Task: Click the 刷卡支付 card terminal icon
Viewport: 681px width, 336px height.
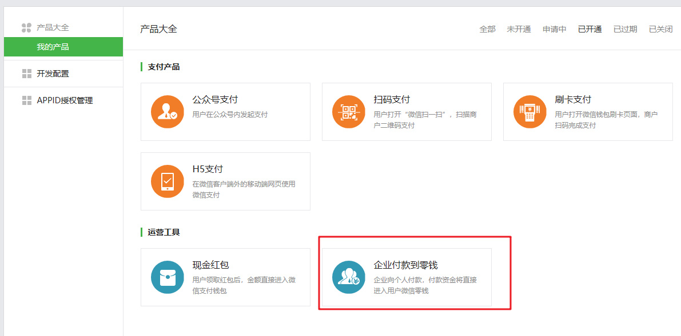Action: pos(530,112)
